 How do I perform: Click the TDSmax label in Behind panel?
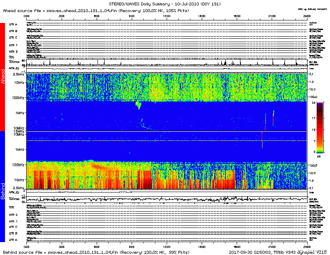pyautogui.click(x=15, y=200)
